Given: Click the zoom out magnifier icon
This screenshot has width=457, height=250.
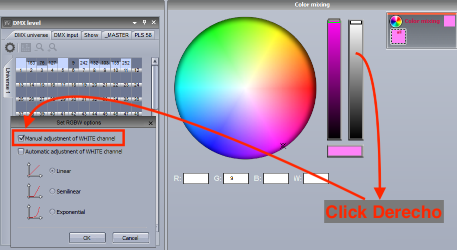Looking at the screenshot, I should [40, 47].
